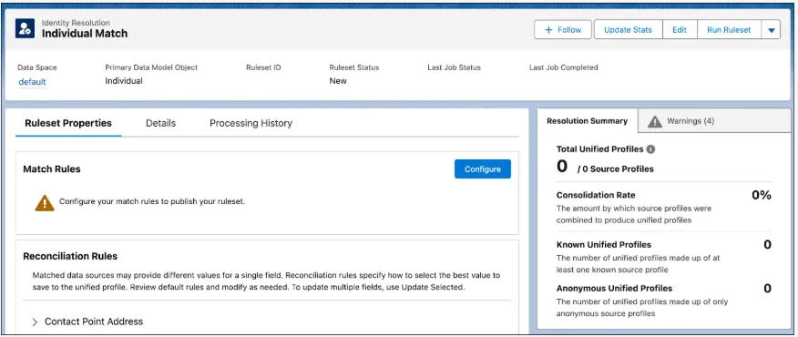Click the warning icon on Warnings tab

(654, 121)
